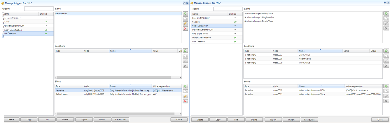Toggle enabled checkmark for Item Creation, left window
This screenshot has width=390, height=123.
coord(46,34)
